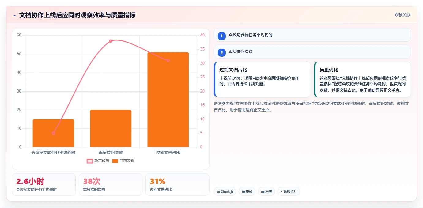Click the orange bar for 会议纪要转任务平均耗时
423x208 pixels.
53,133
